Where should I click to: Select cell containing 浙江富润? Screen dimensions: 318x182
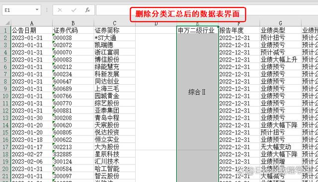click(x=115, y=52)
